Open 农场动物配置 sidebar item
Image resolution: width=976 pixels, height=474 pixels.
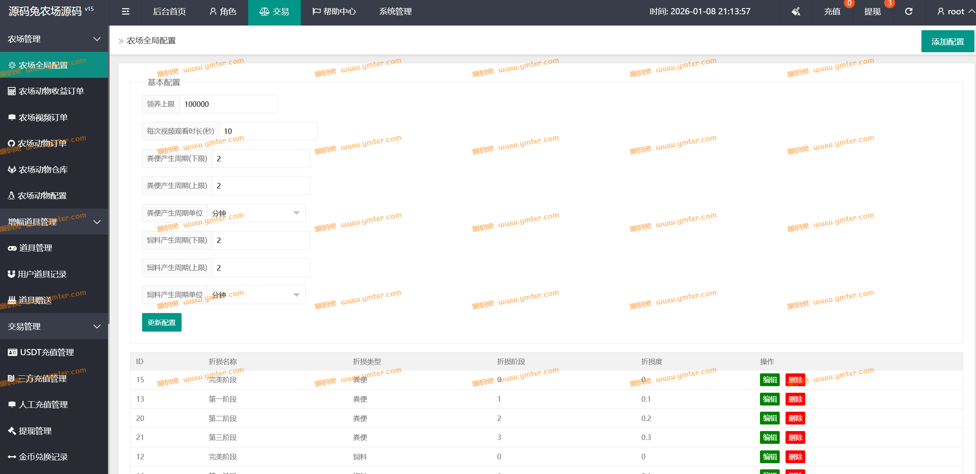coord(43,196)
